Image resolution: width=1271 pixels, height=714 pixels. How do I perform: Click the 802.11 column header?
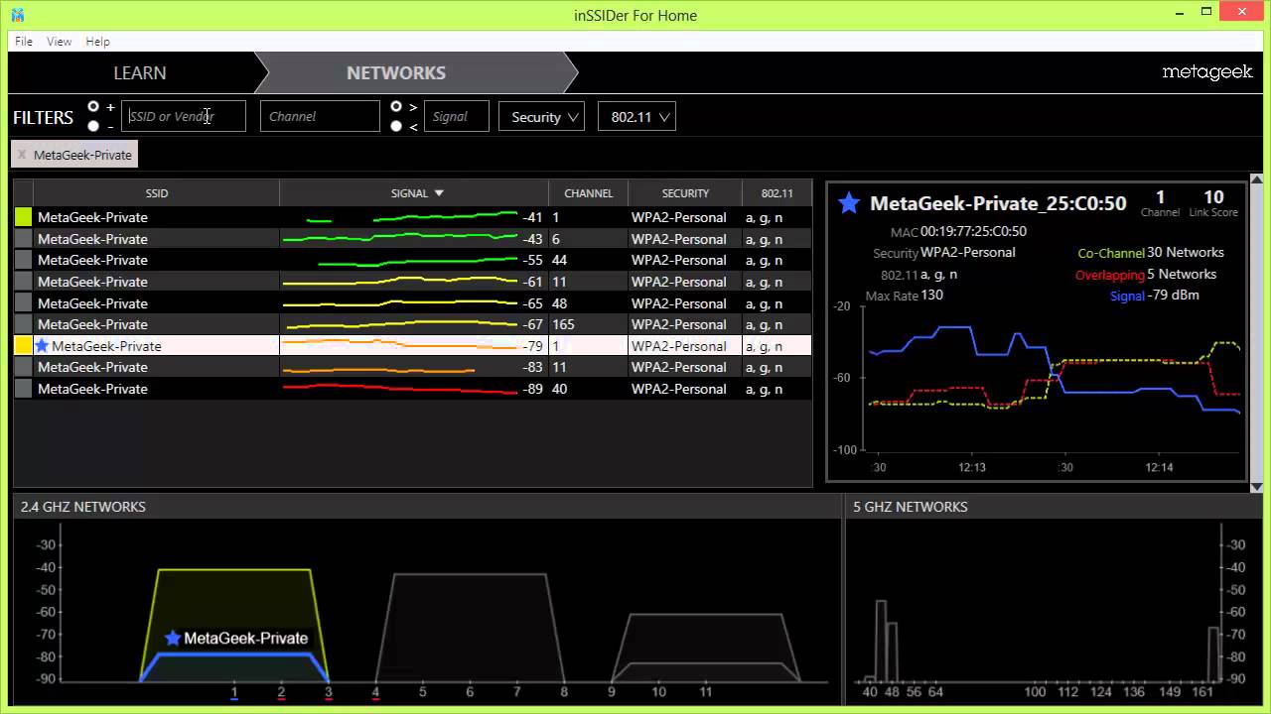(777, 193)
